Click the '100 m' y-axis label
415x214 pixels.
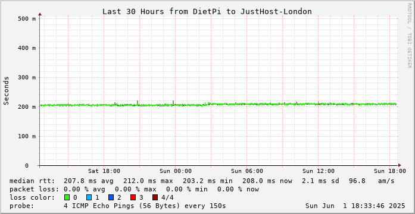pos(27,136)
